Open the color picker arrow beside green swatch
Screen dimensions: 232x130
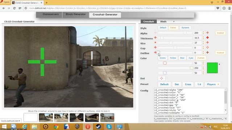tap(219, 64)
